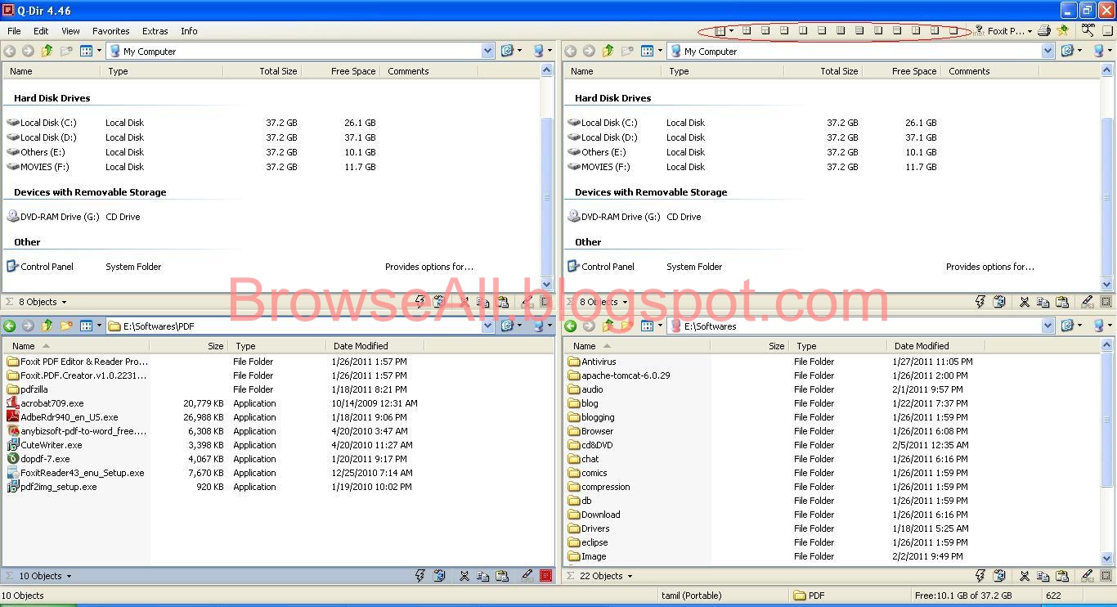Sort by Date Modified in E:\Softwares\PDF pane

375,346
